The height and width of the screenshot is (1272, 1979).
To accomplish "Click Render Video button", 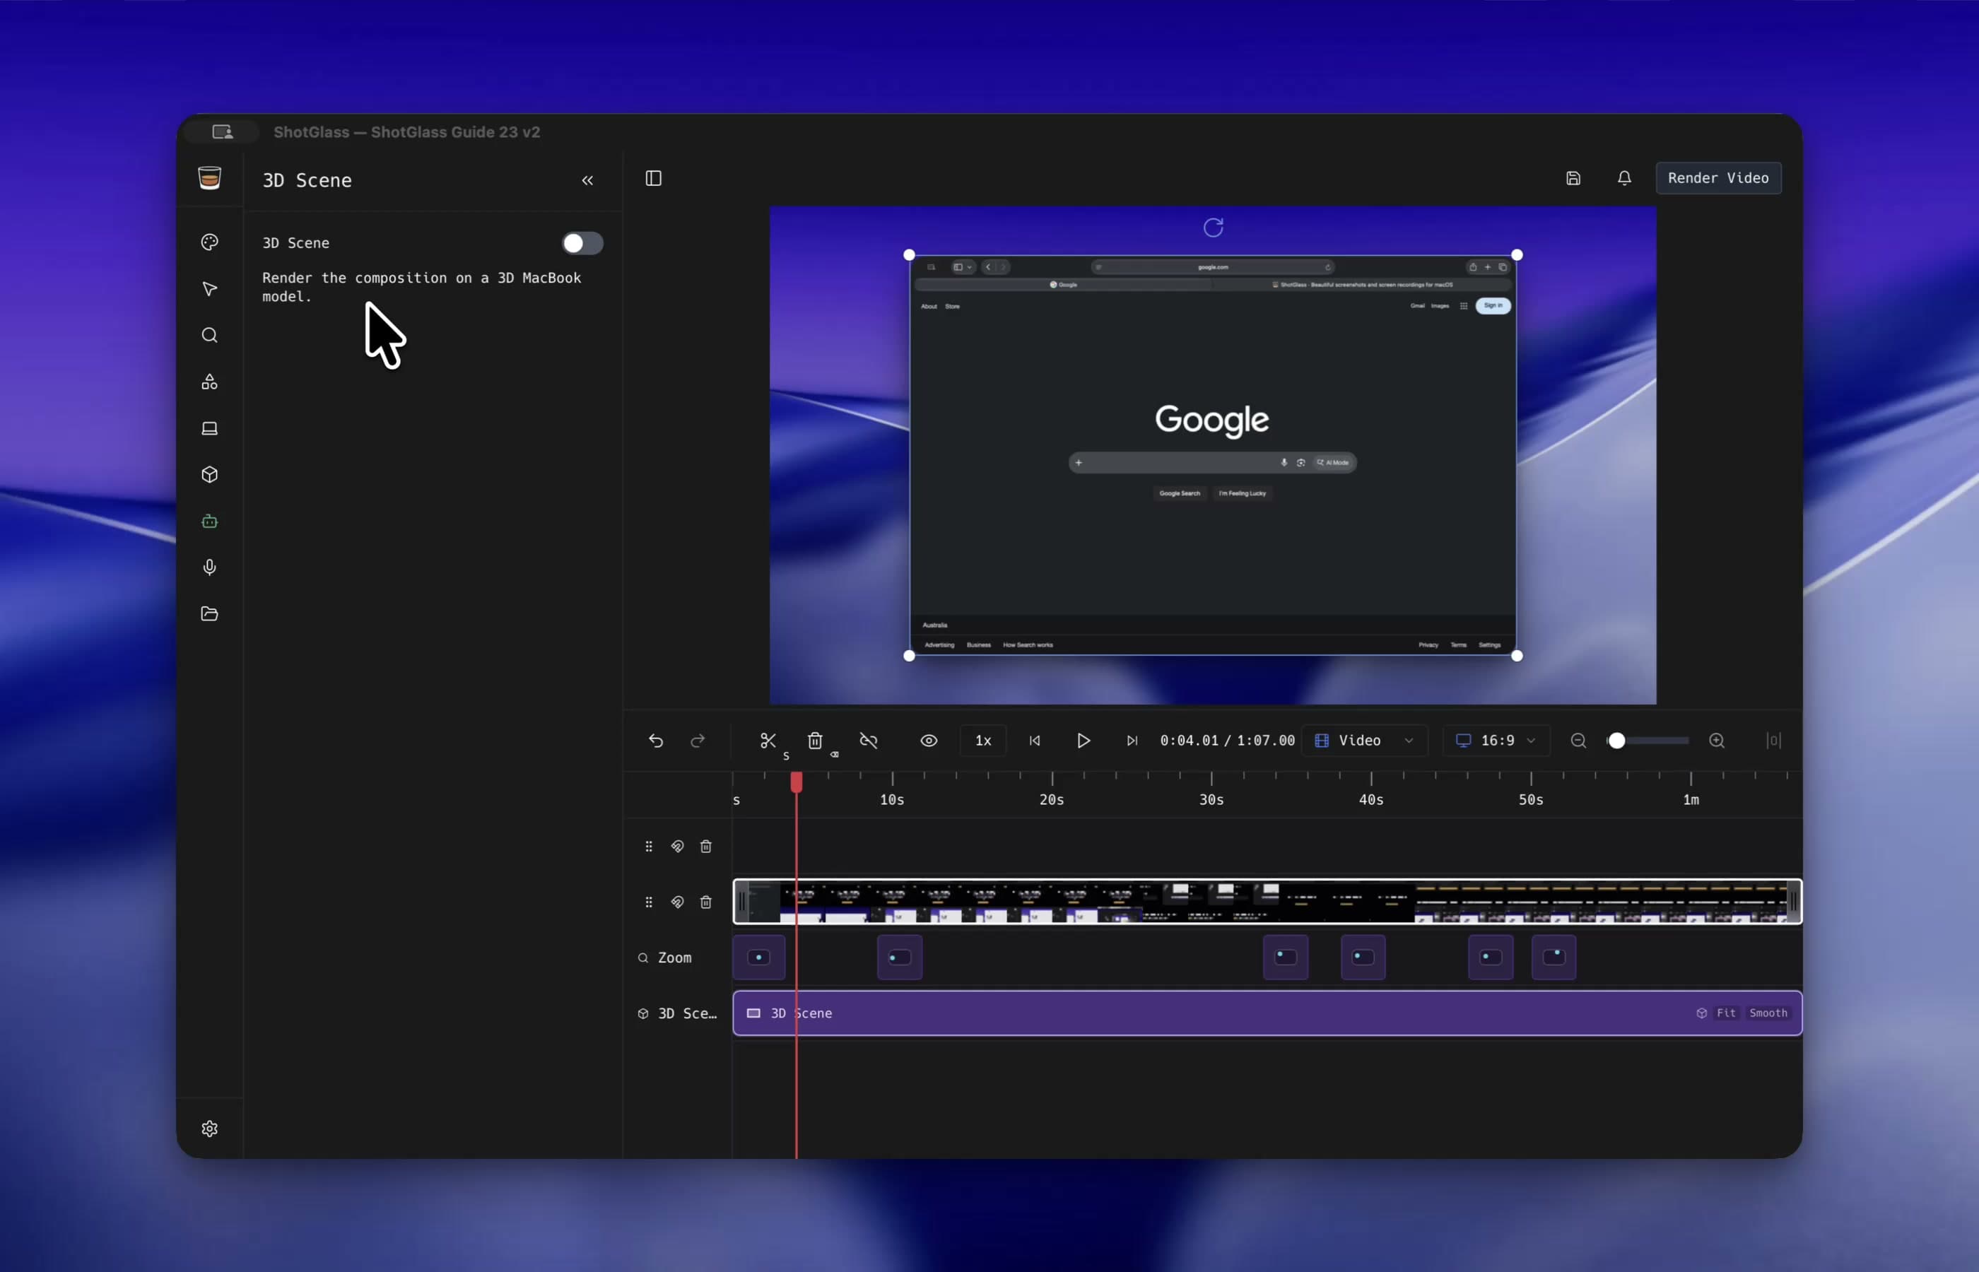I will (x=1718, y=177).
